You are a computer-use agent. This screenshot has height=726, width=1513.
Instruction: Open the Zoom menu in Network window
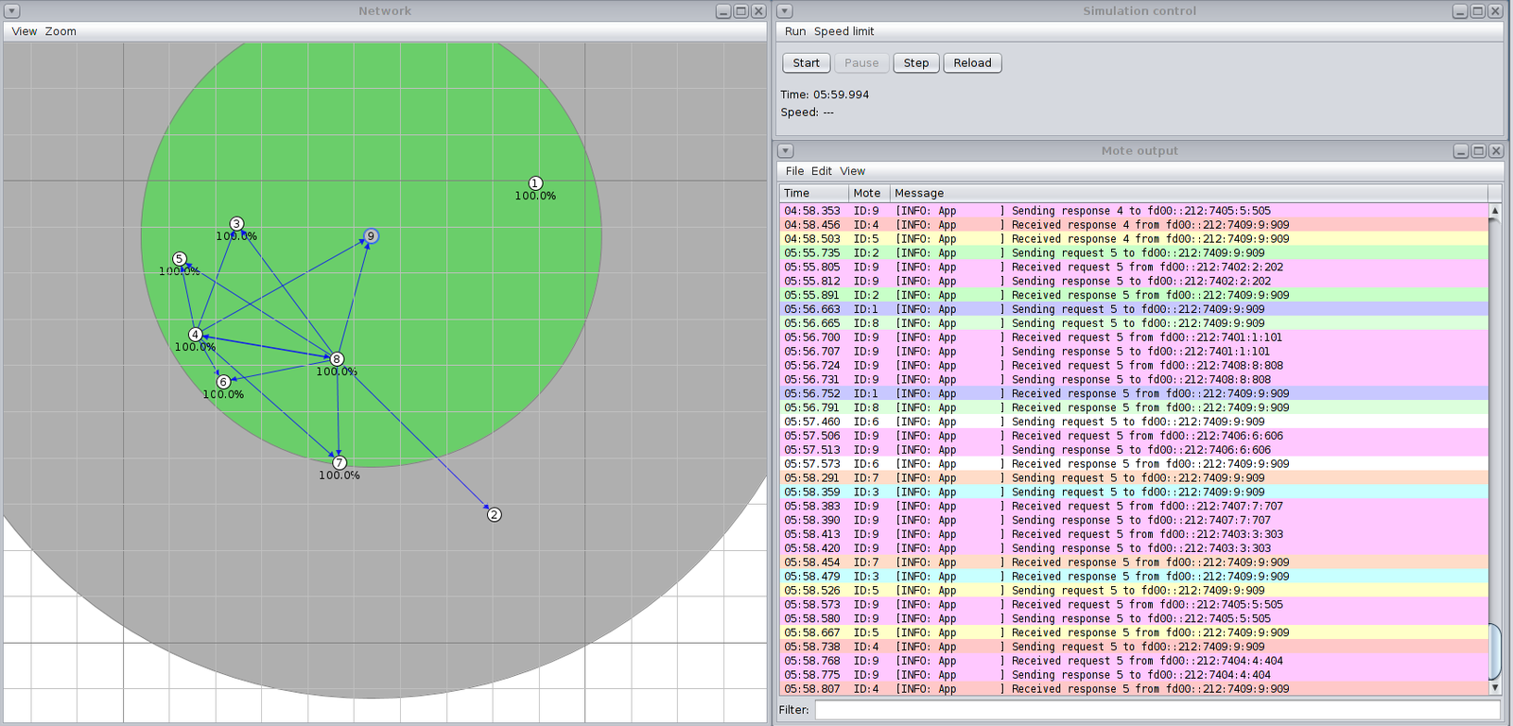tap(61, 31)
